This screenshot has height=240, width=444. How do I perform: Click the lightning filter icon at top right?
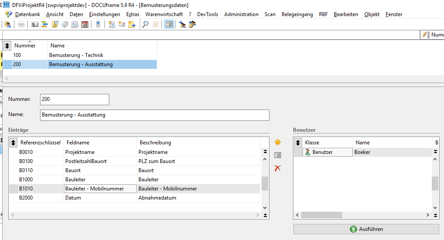point(426,35)
